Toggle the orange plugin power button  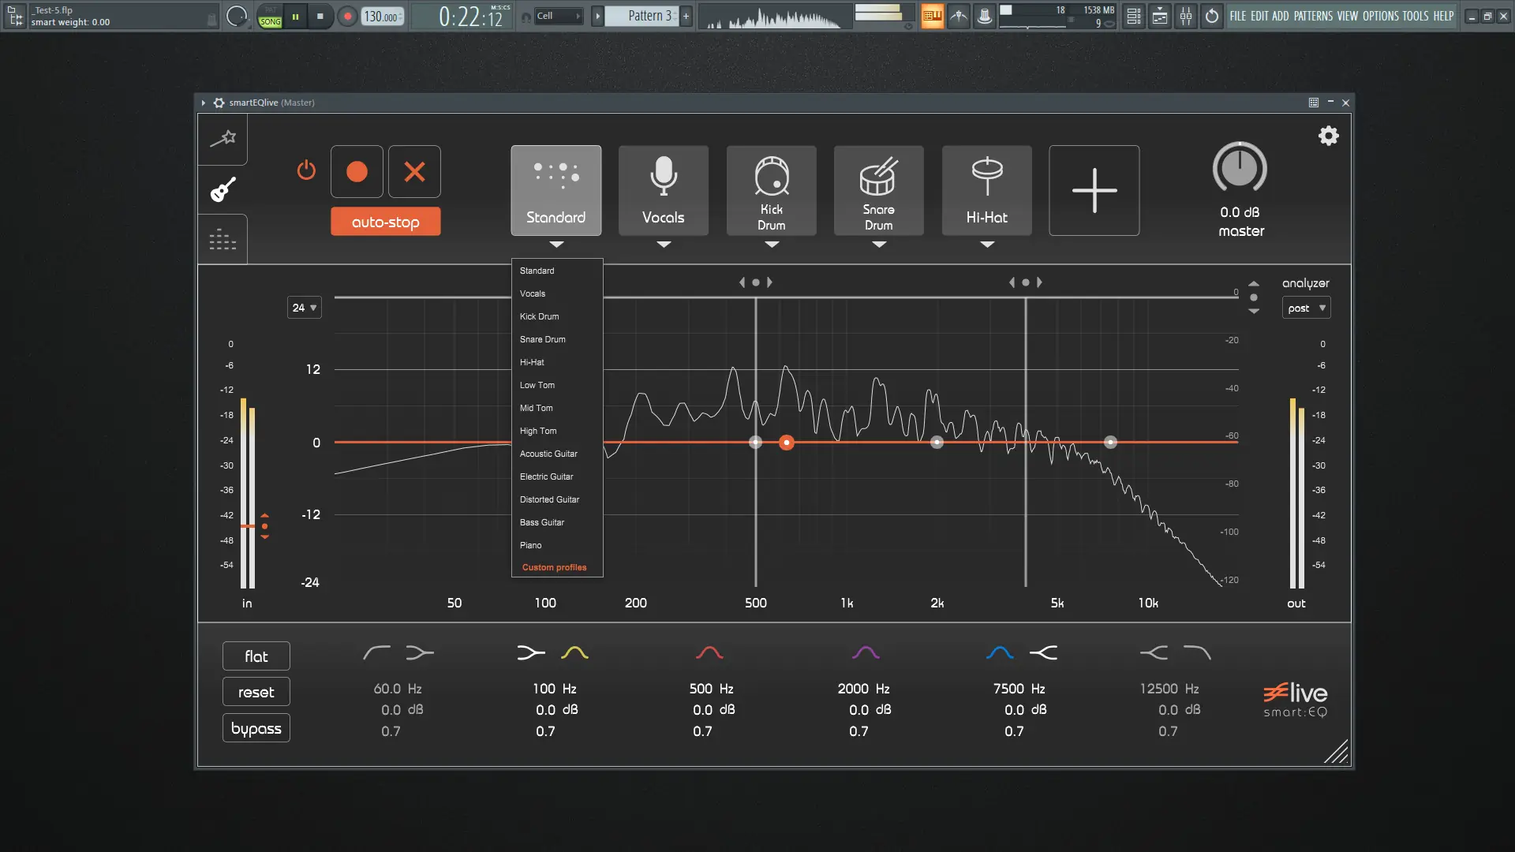[306, 170]
